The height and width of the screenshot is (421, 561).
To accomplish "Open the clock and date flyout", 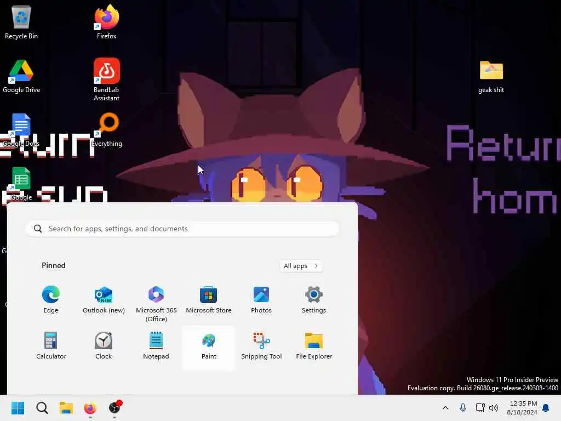I will pos(522,408).
